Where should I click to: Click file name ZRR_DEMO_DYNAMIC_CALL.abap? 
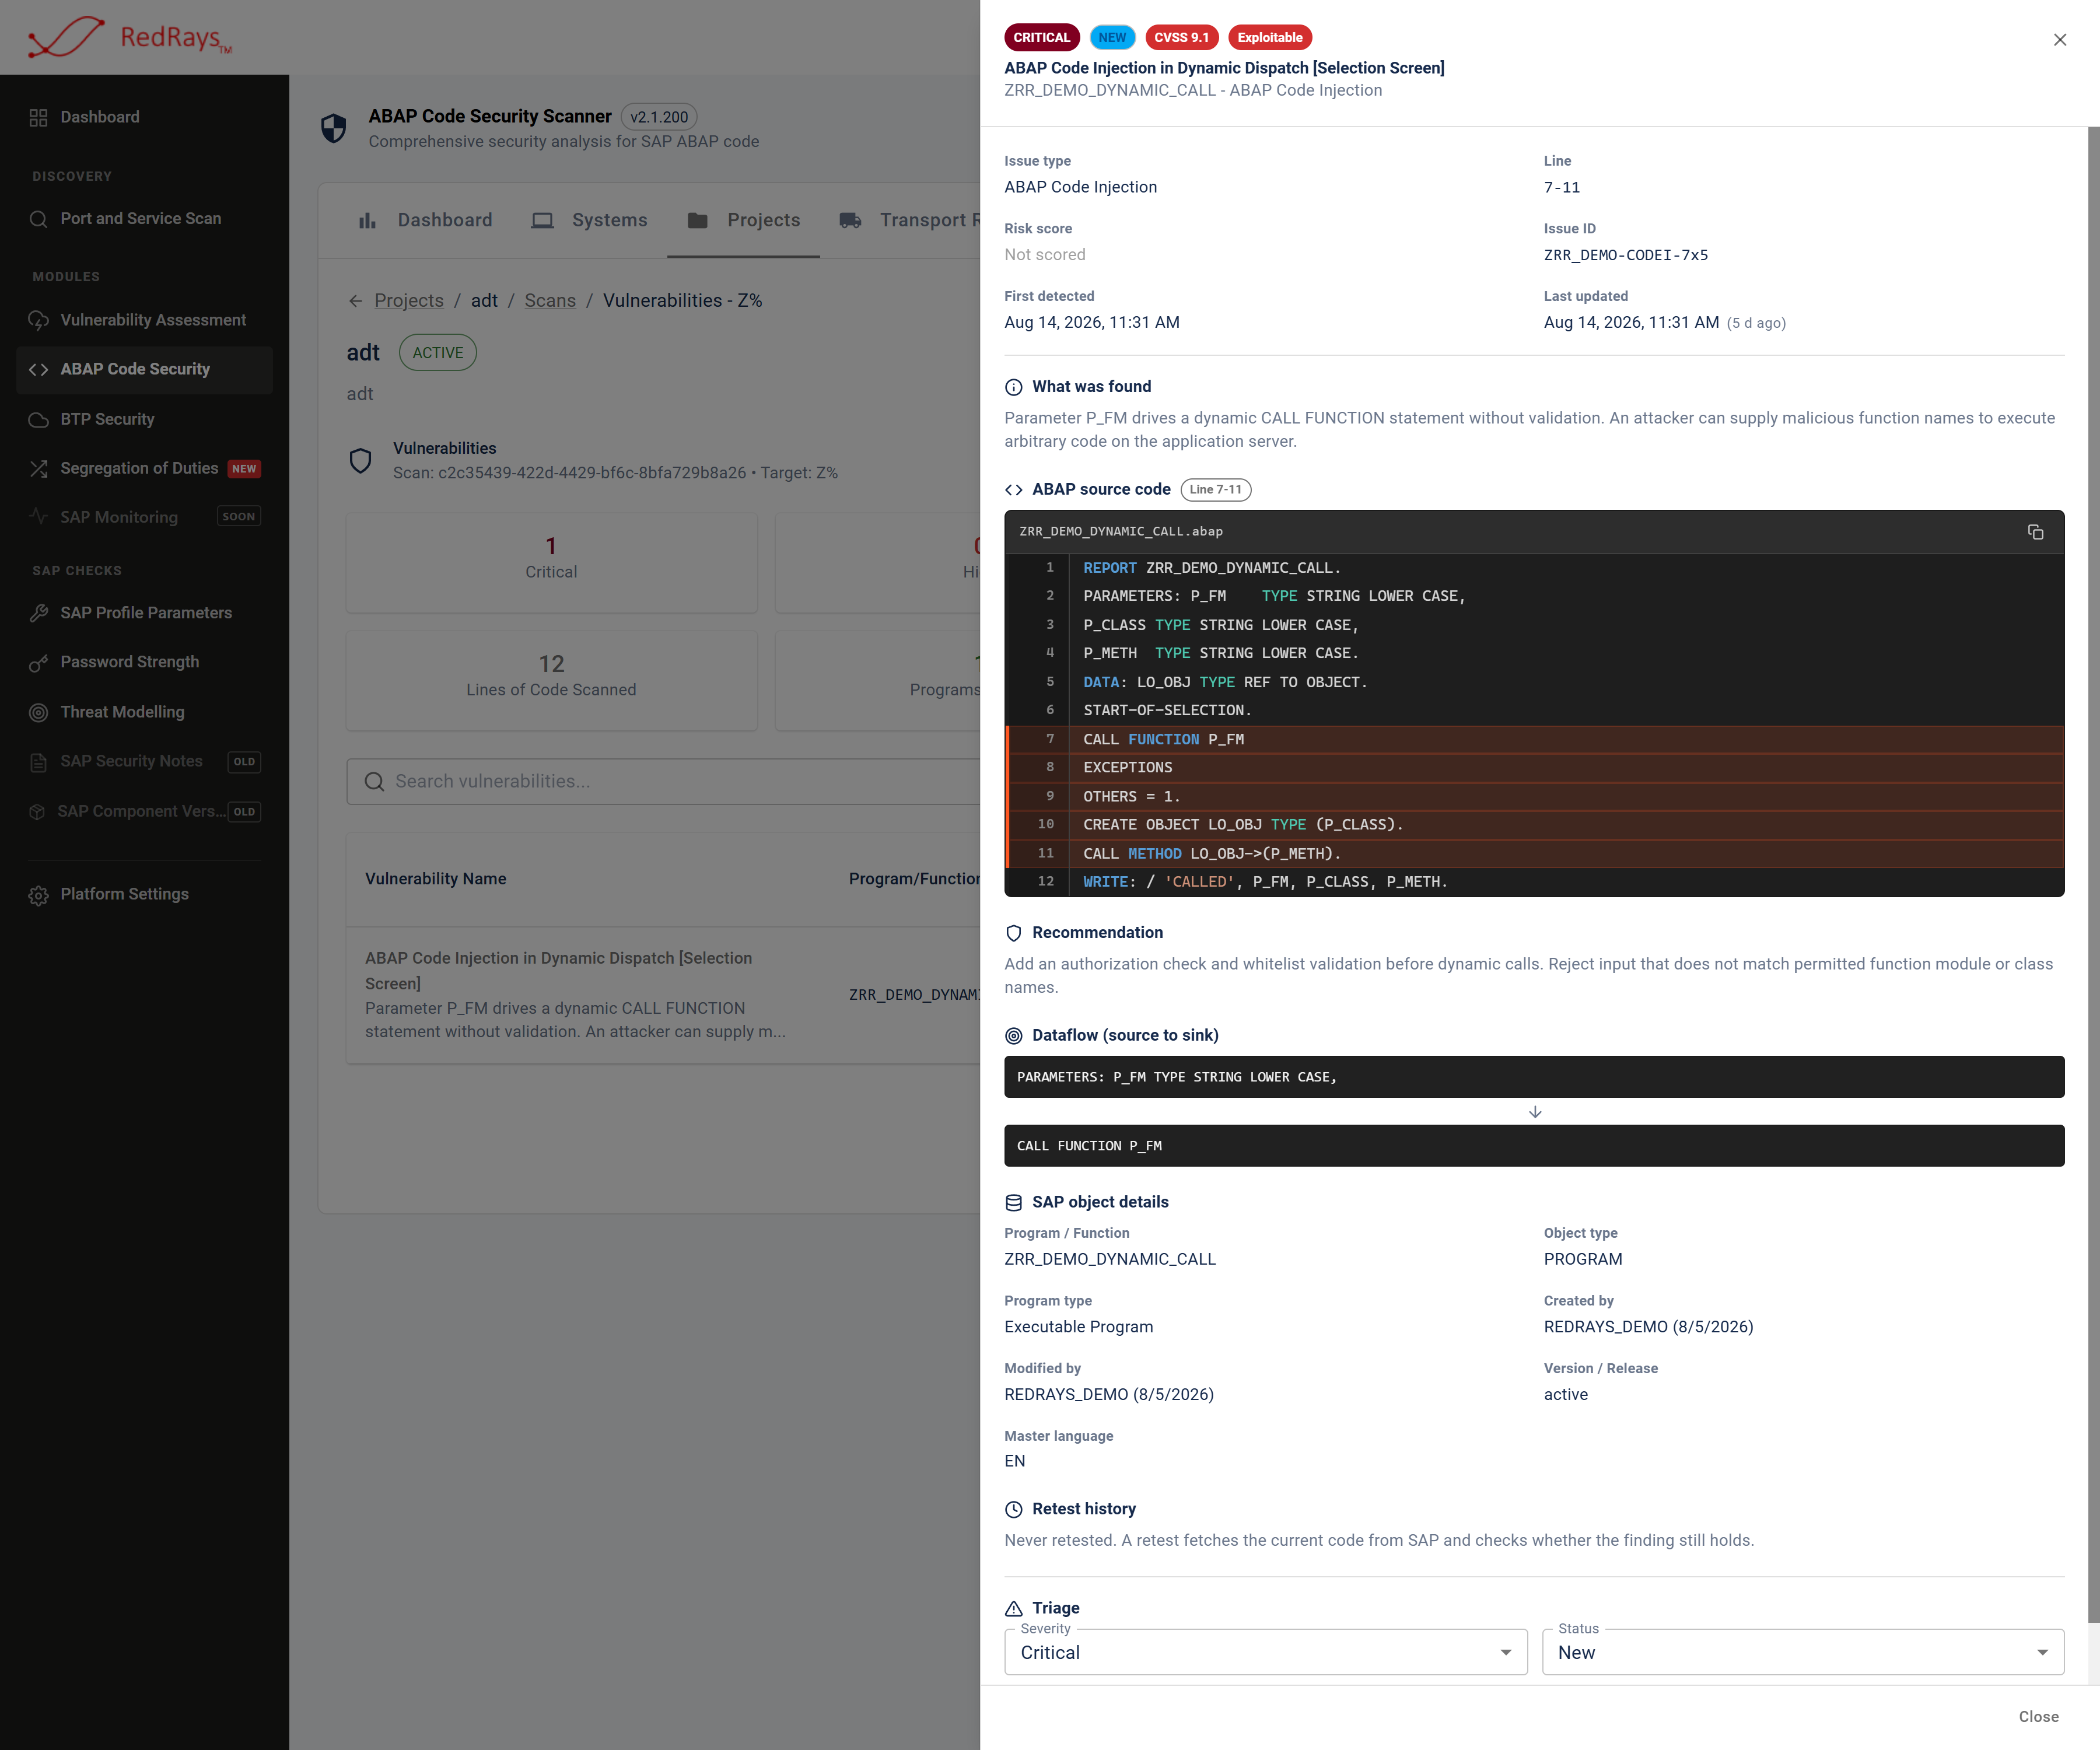[x=1120, y=532]
